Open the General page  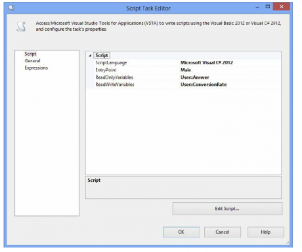pyautogui.click(x=32, y=61)
